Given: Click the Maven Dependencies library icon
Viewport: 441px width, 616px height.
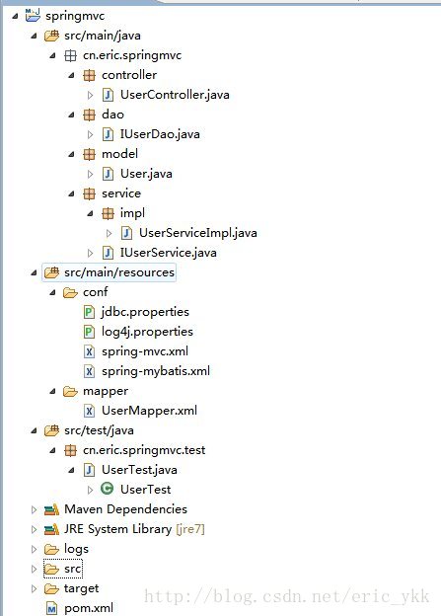Looking at the screenshot, I should (51, 509).
